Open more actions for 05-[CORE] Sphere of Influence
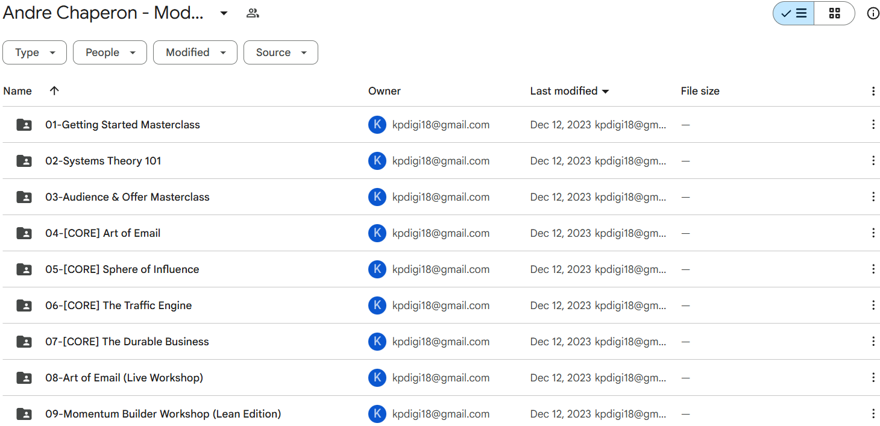This screenshot has height=426, width=880. tap(873, 269)
